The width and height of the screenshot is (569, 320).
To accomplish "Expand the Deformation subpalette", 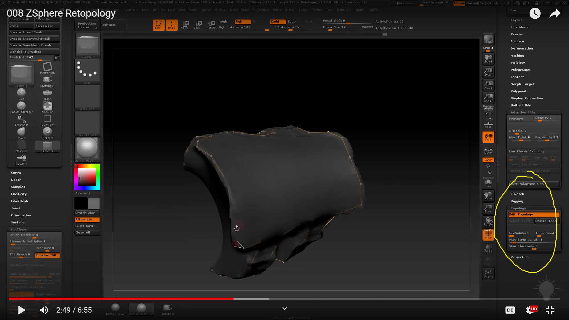I will click(522, 48).
